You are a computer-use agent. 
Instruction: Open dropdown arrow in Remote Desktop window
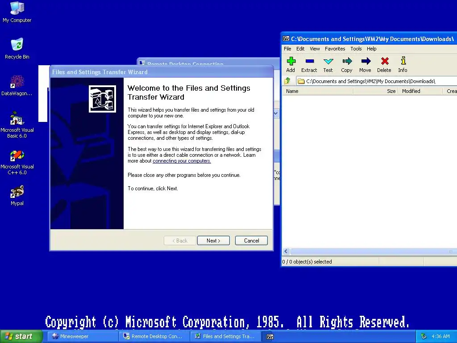click(x=276, y=113)
